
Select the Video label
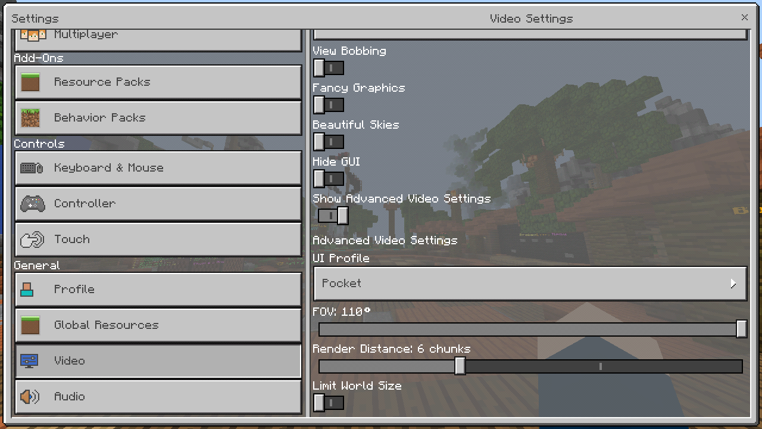69,361
